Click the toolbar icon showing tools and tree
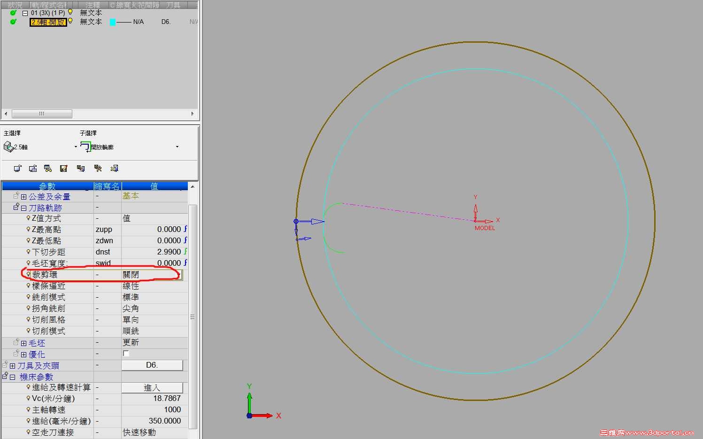 tap(98, 168)
